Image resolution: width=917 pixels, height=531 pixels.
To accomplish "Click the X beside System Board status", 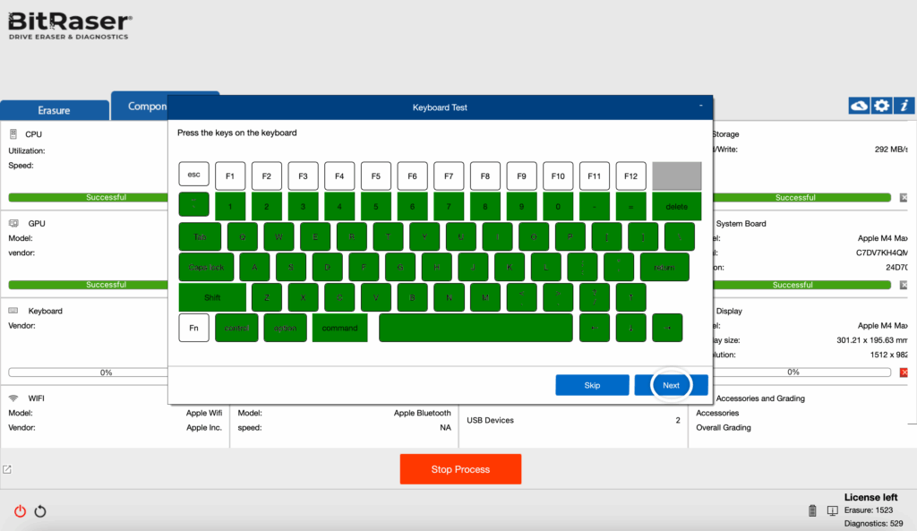I will pyautogui.click(x=904, y=286).
